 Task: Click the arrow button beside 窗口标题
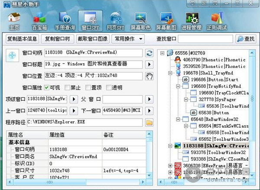(149, 64)
